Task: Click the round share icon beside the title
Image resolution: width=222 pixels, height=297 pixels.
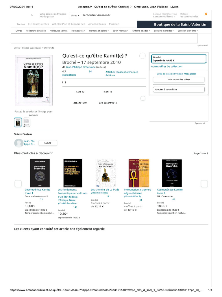Action: click(142, 56)
